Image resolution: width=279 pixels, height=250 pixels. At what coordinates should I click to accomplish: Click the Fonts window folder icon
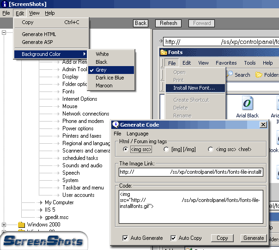coord(164,52)
